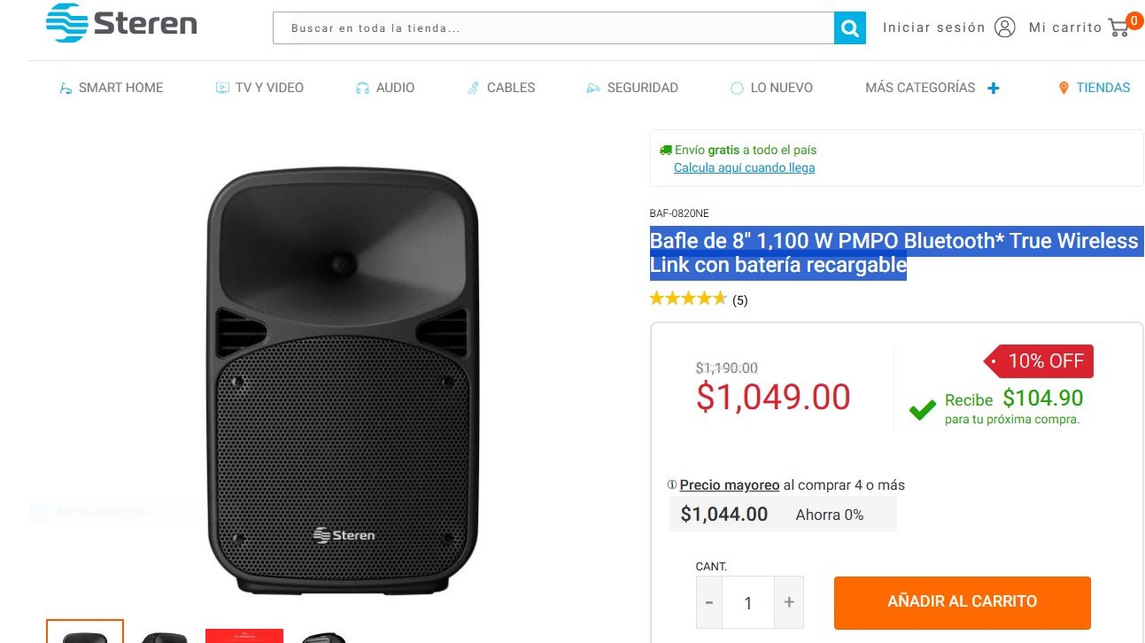Click the Tiendas location pin icon
The image size is (1145, 643).
coord(1064,89)
